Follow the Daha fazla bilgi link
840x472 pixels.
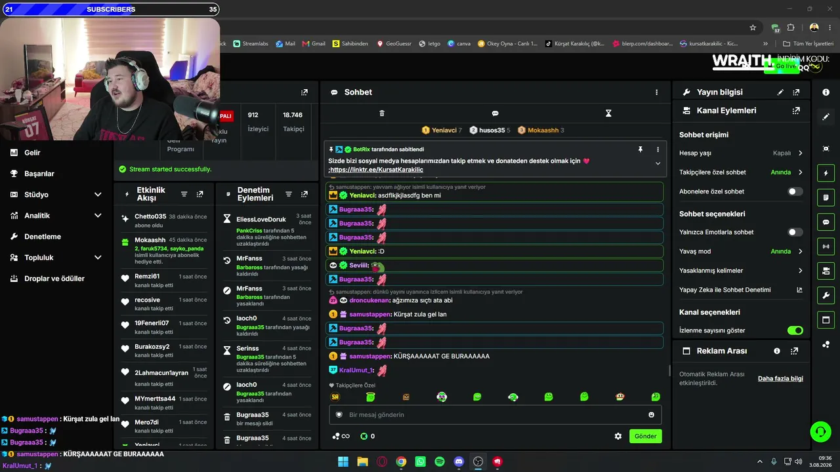(x=780, y=379)
